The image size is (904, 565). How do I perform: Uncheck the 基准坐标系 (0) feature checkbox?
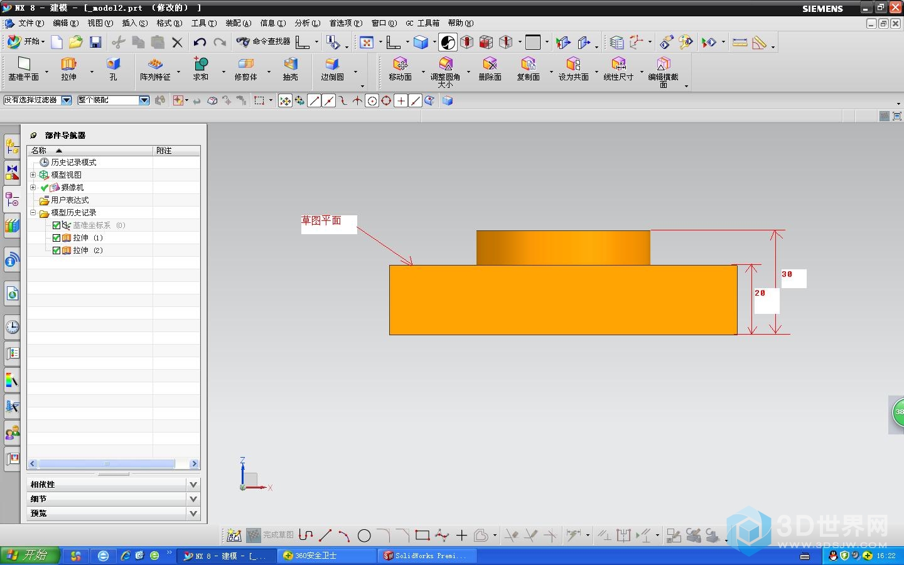(56, 225)
